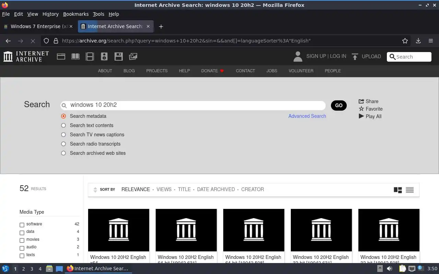The image size is (439, 274).
Task: Open the History menu
Action: 50,14
